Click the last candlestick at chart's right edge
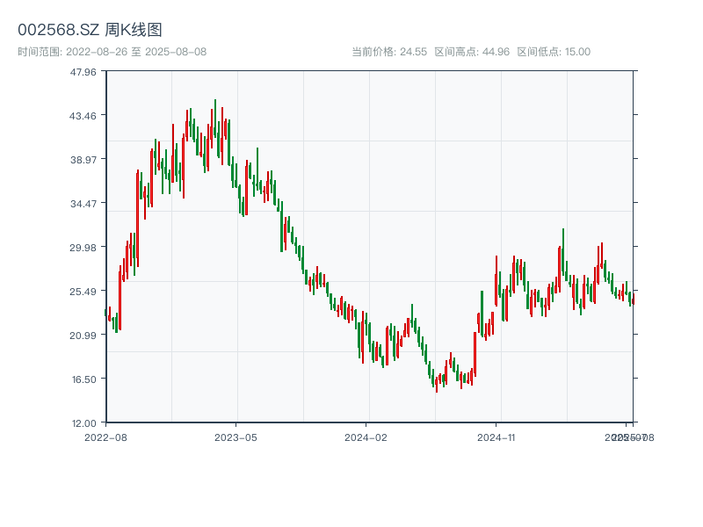 tap(634, 299)
